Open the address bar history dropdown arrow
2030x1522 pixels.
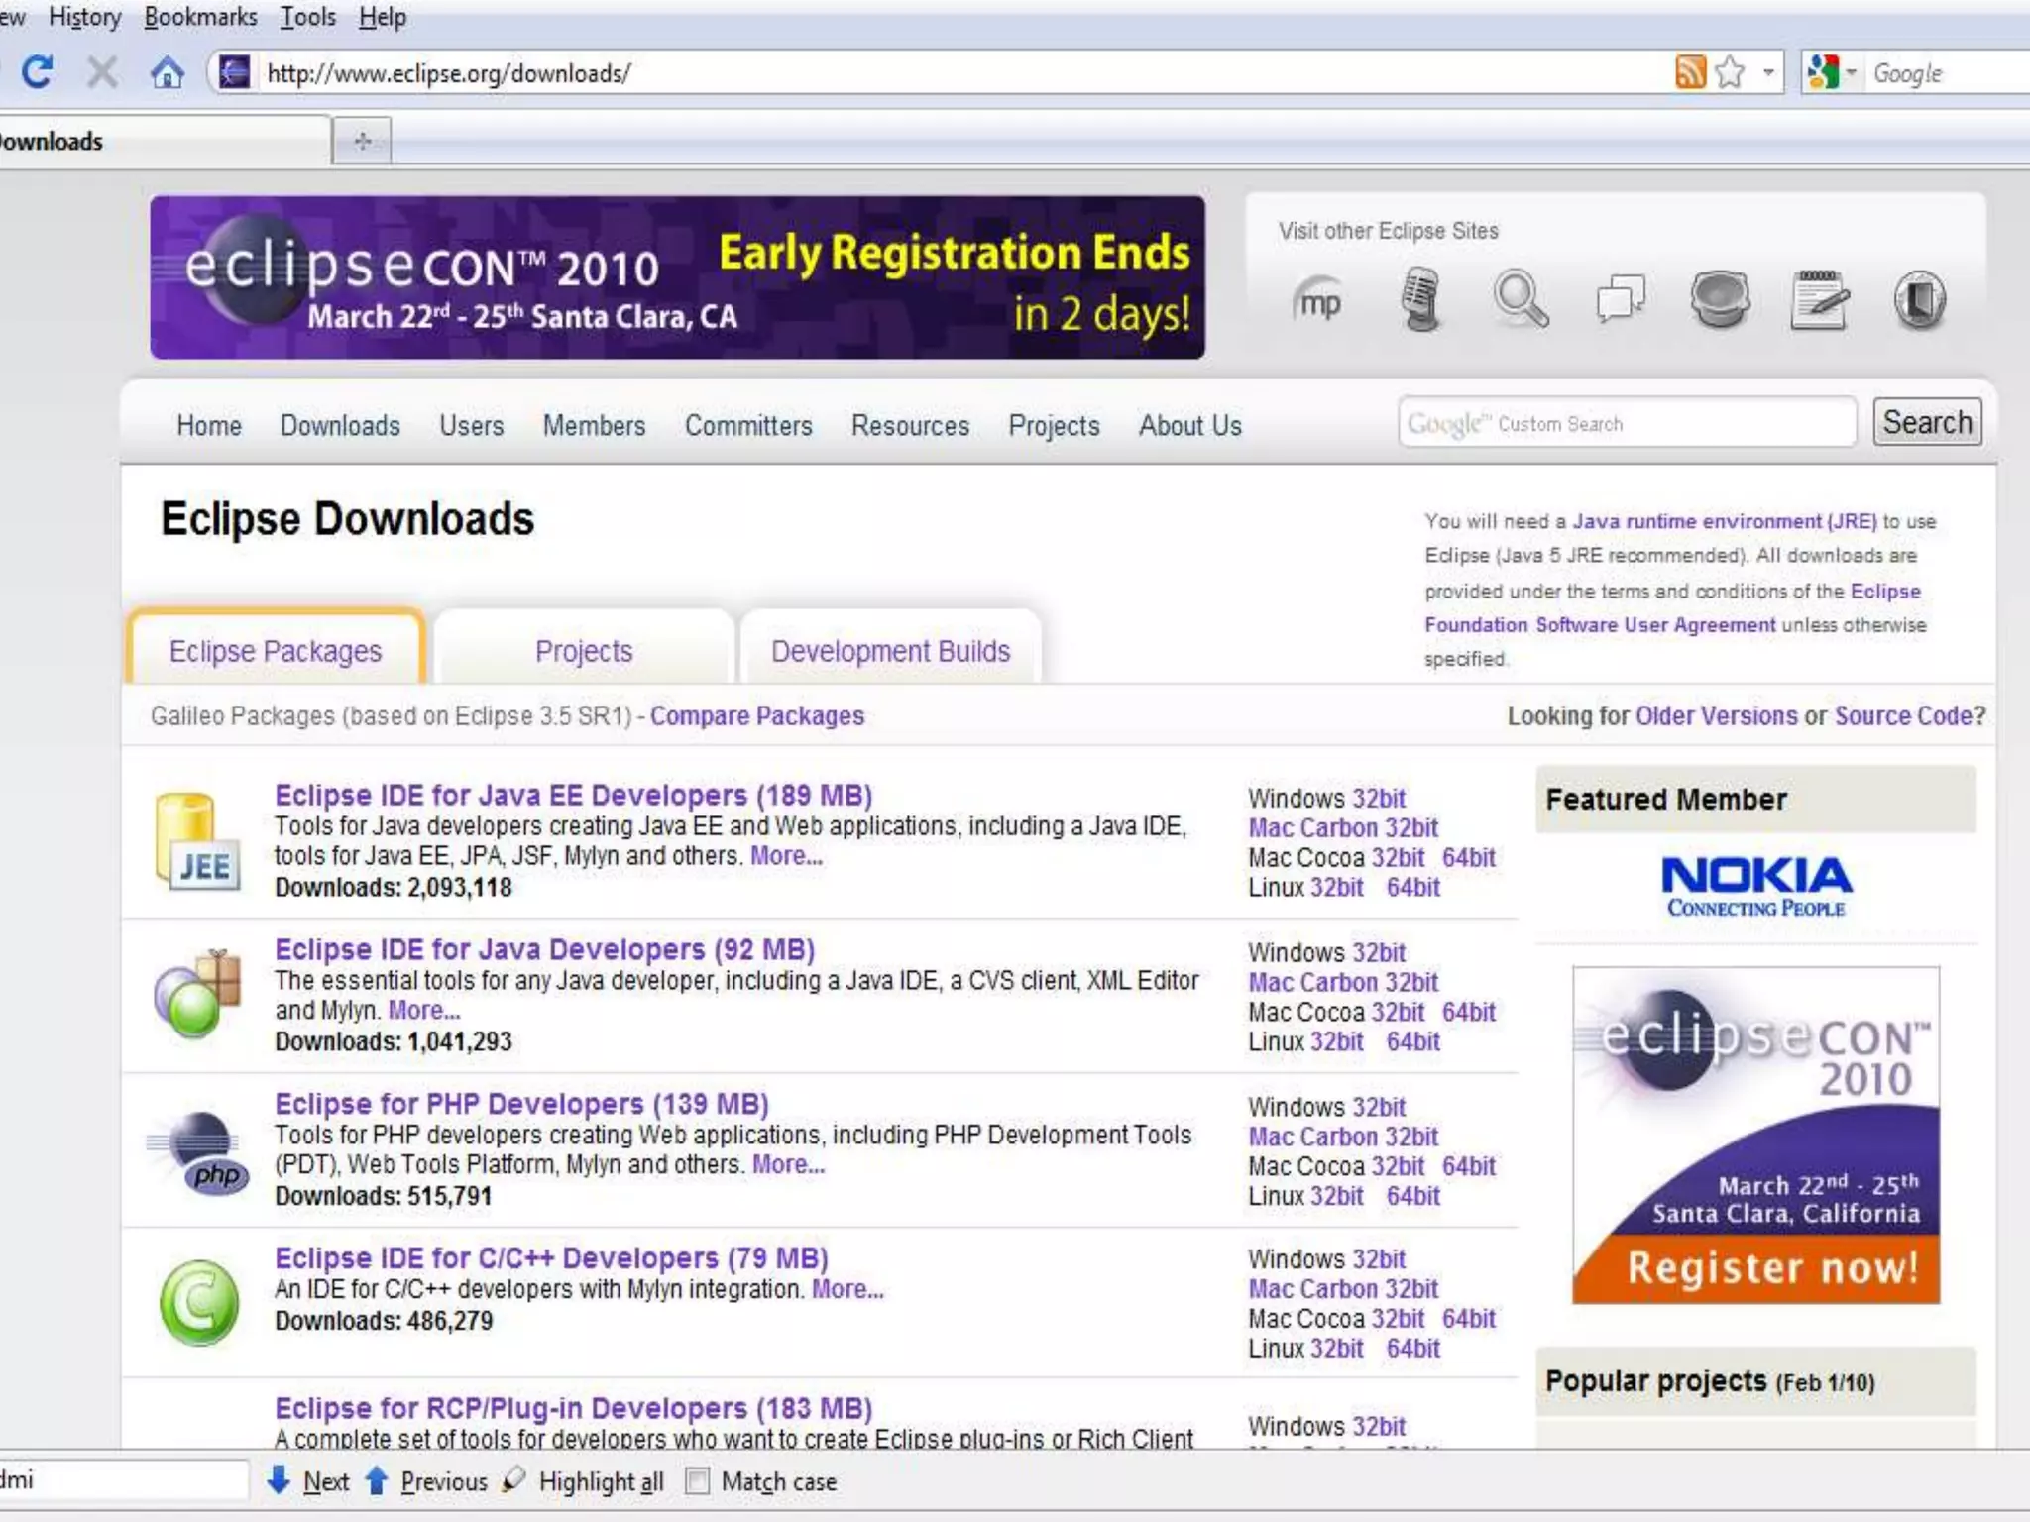pyautogui.click(x=1768, y=72)
